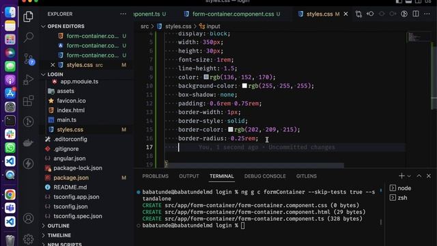Open favicon.ico in the file tree
Screen dimensions: 437x246
click(x=71, y=100)
